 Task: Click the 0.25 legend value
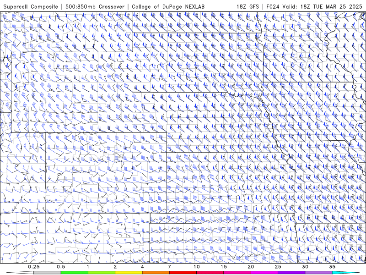[x=34, y=267]
